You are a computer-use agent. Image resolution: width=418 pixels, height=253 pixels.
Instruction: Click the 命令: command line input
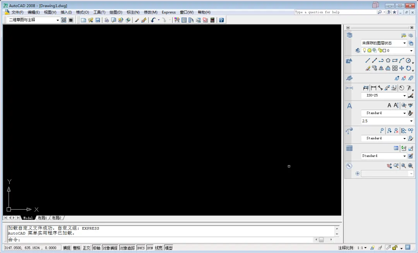pos(160,240)
